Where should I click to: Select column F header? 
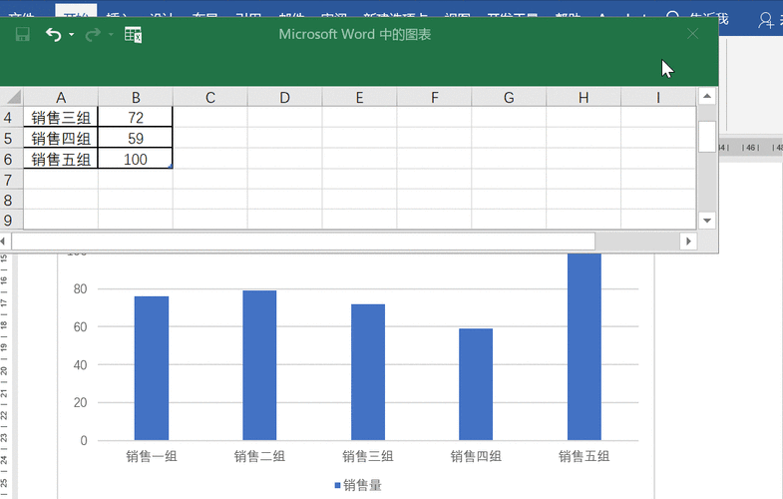click(435, 98)
